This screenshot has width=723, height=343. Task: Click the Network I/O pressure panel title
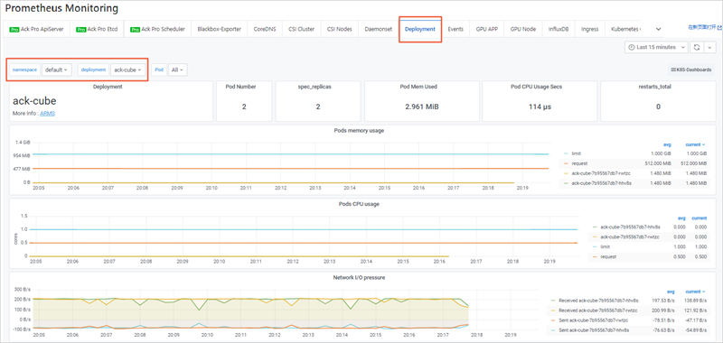[359, 278]
